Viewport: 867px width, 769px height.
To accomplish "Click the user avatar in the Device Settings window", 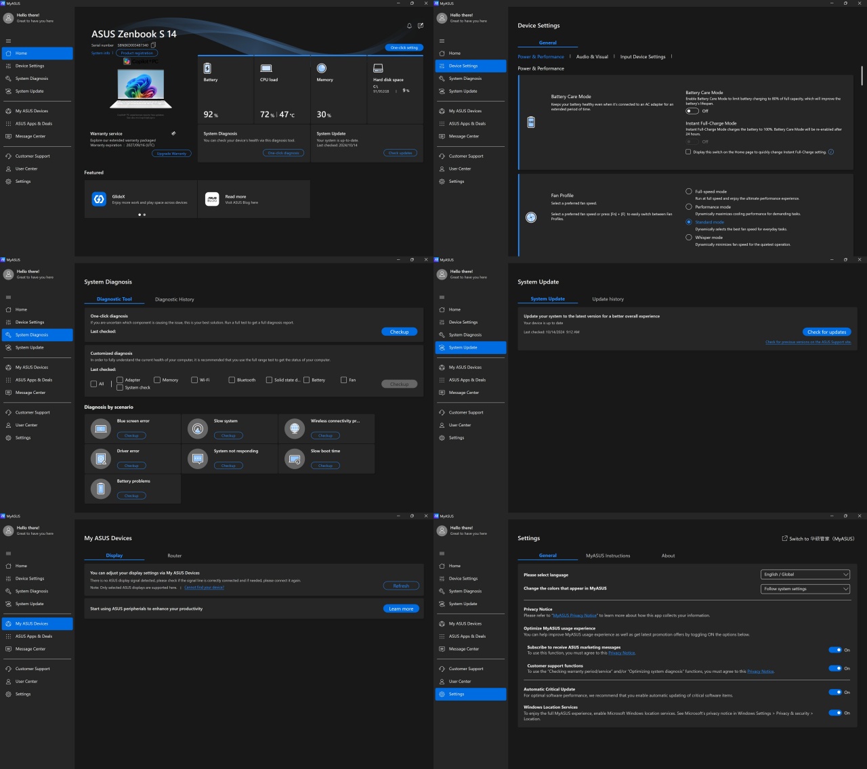I will point(442,18).
